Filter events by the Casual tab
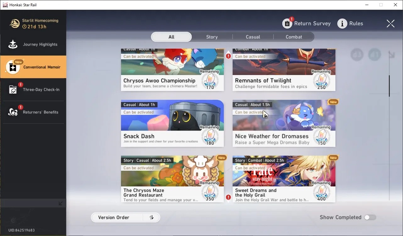 pos(253,37)
